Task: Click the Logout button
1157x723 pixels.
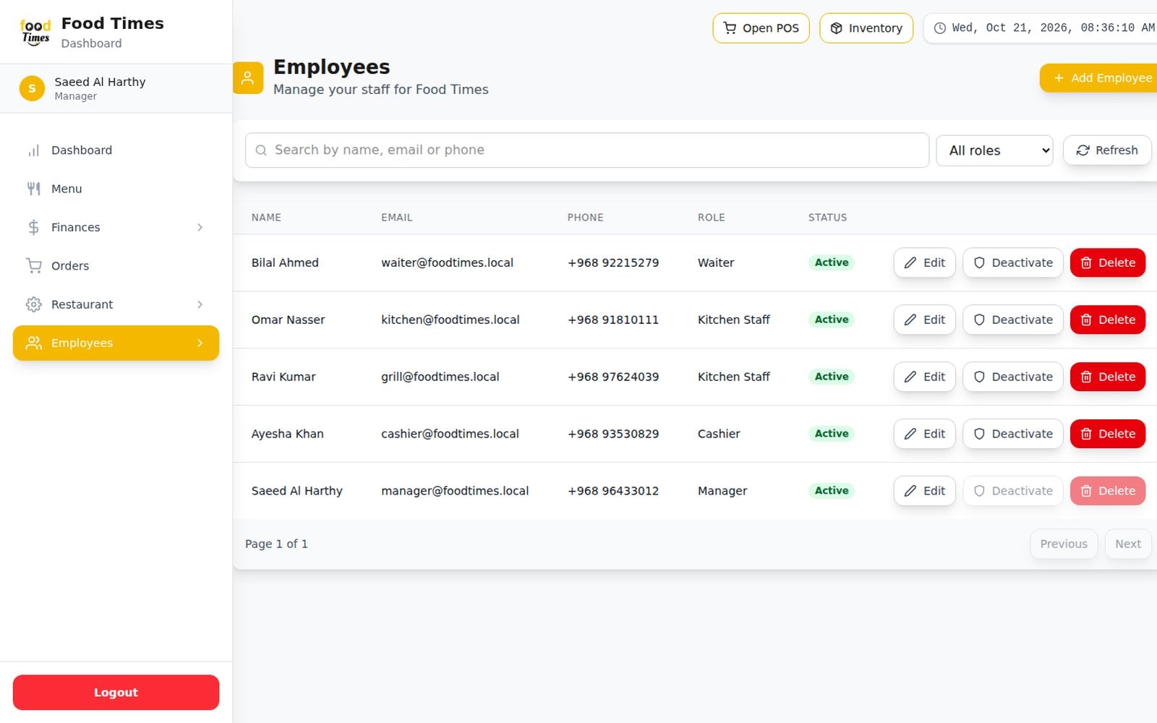Action: [x=116, y=693]
